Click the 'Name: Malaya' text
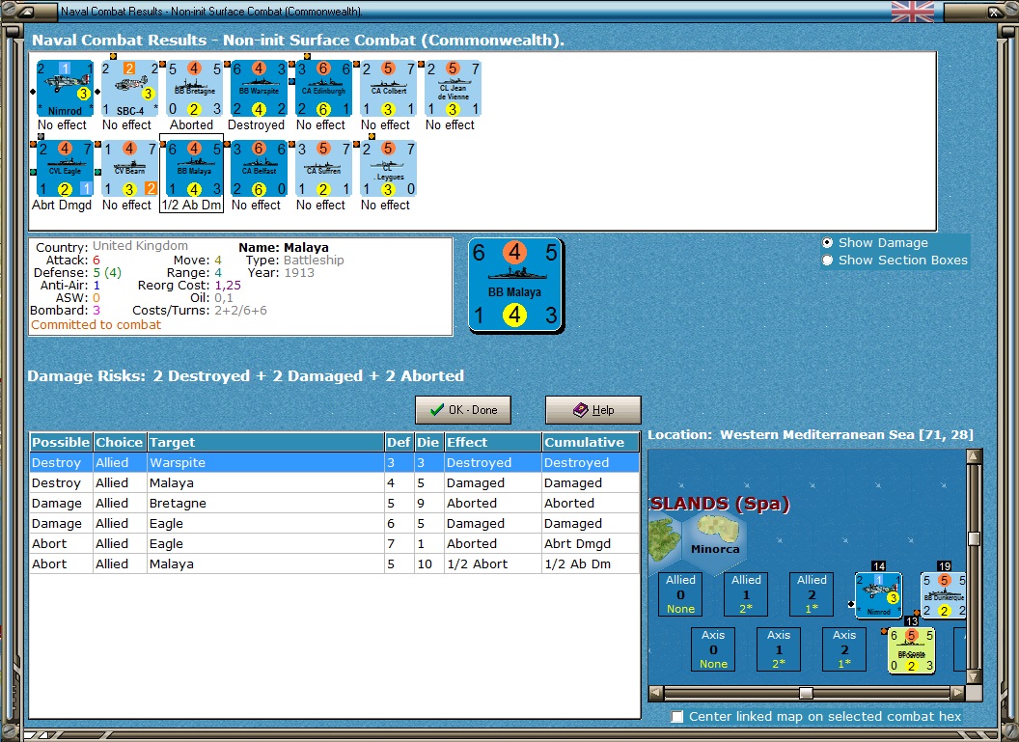1019x742 pixels. (284, 248)
